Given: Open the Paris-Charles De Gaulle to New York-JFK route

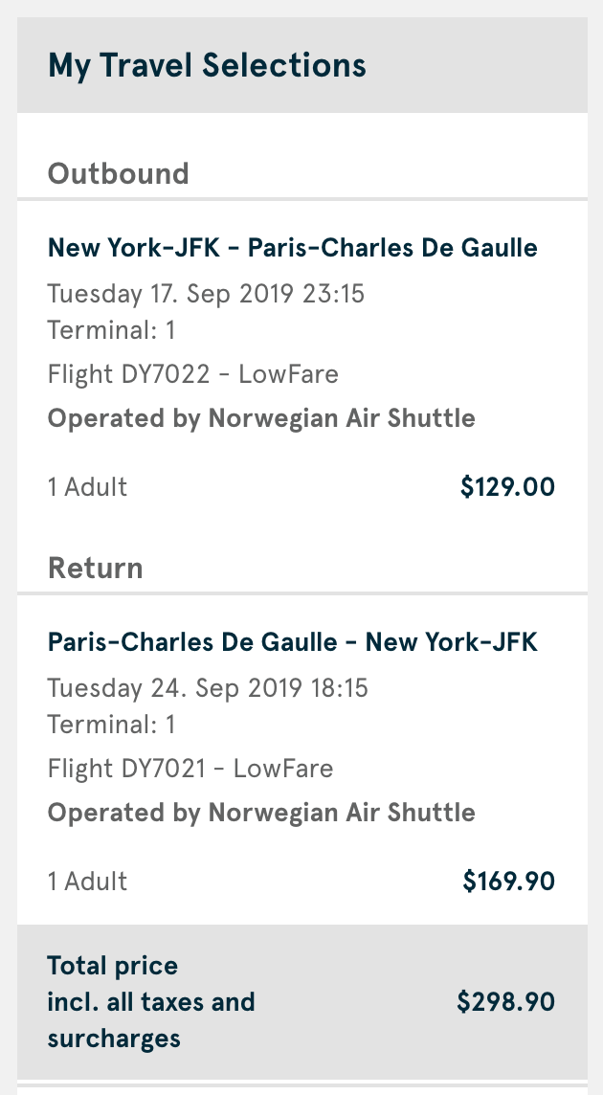Looking at the screenshot, I should [292, 642].
